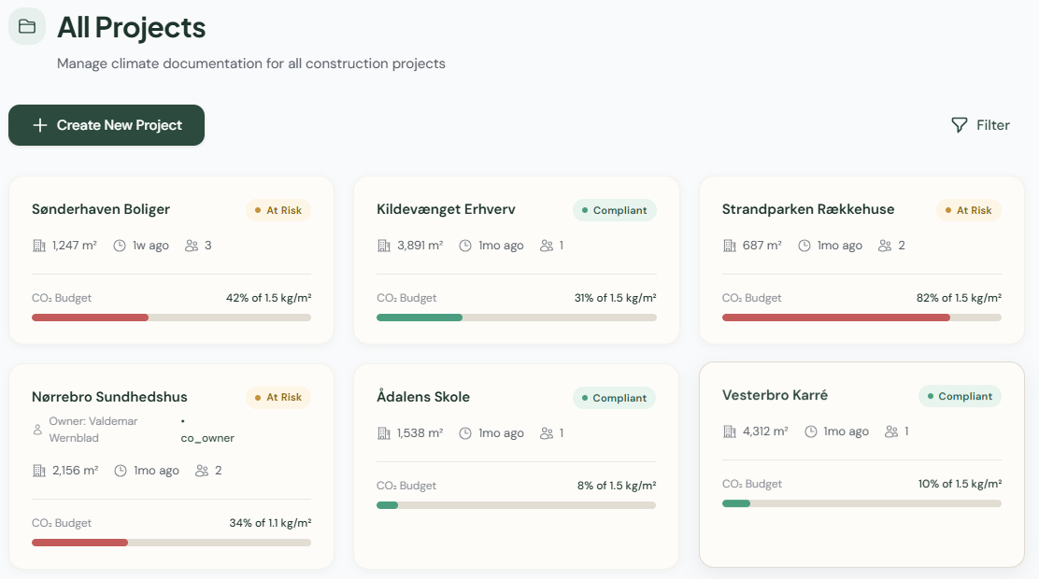The image size is (1039, 579).
Task: Open the Compliant status on Vesterbro Karré
Action: click(960, 395)
